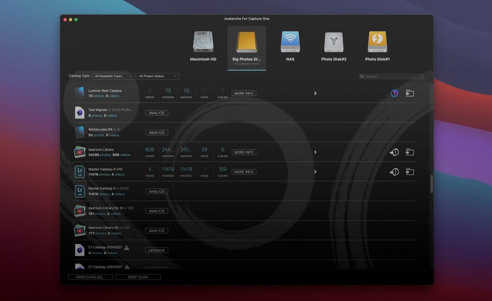Image resolution: width=492 pixels, height=301 pixels.
Task: Click the 11479 versions value
Action: [x=168, y=169]
